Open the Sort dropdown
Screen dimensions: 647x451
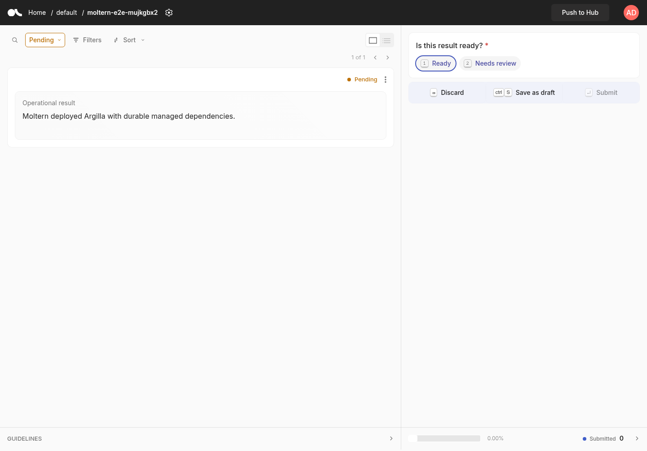click(x=129, y=40)
